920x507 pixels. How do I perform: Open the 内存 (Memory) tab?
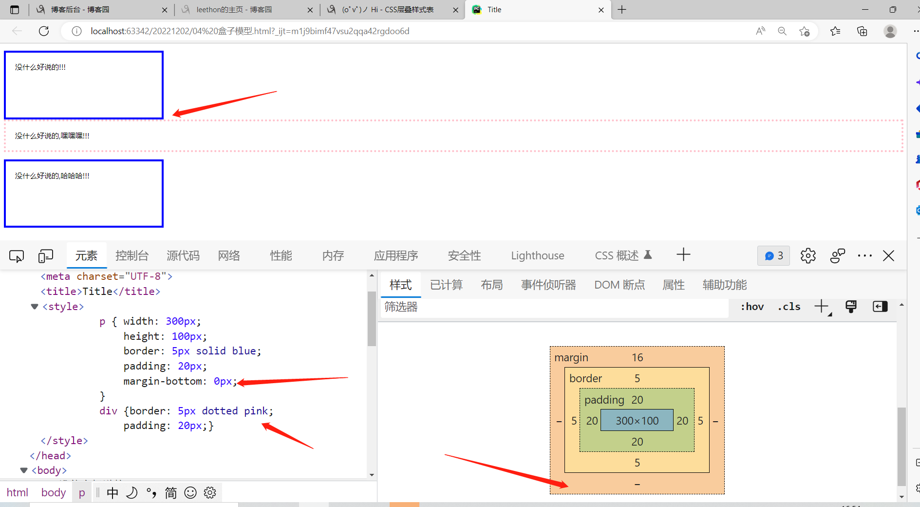333,256
